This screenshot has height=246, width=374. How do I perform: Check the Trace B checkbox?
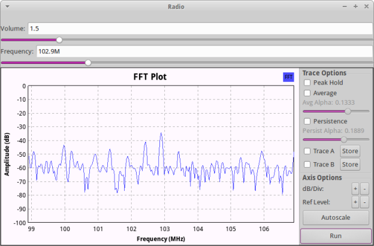click(307, 165)
